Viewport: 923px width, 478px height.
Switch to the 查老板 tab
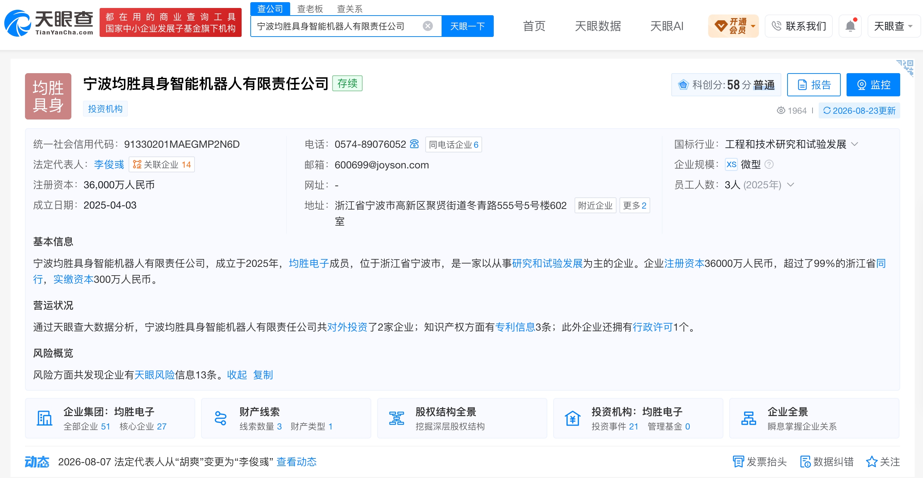(x=310, y=9)
